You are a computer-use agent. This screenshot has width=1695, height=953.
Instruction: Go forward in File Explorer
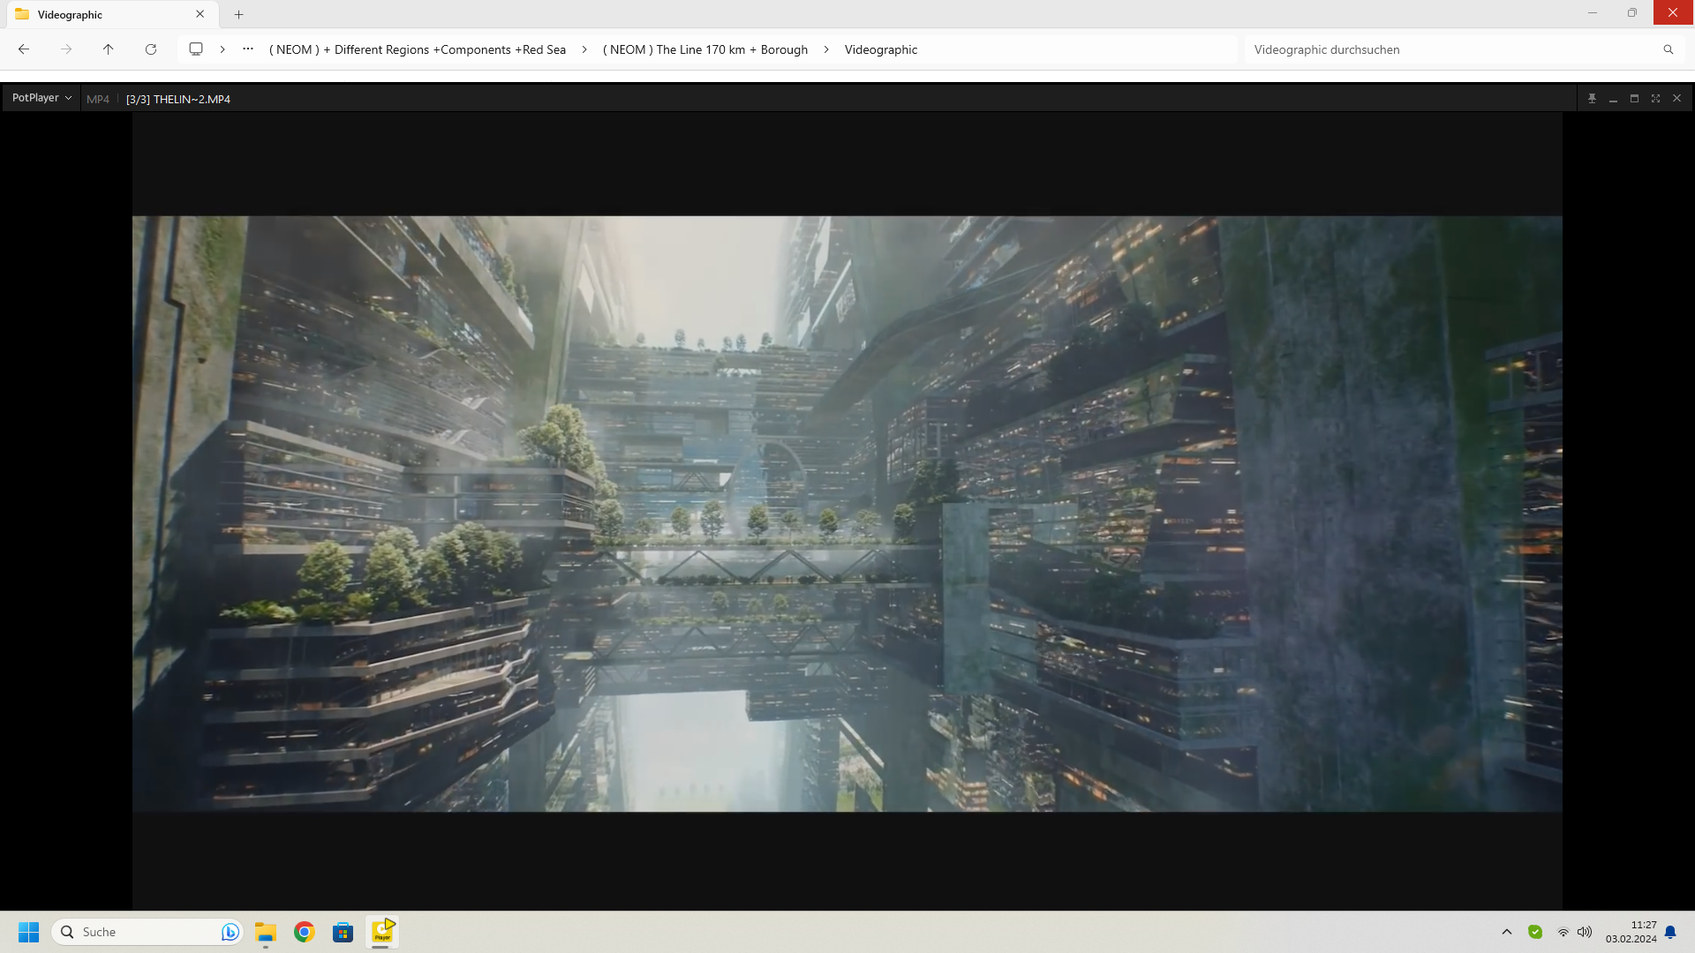tap(66, 49)
